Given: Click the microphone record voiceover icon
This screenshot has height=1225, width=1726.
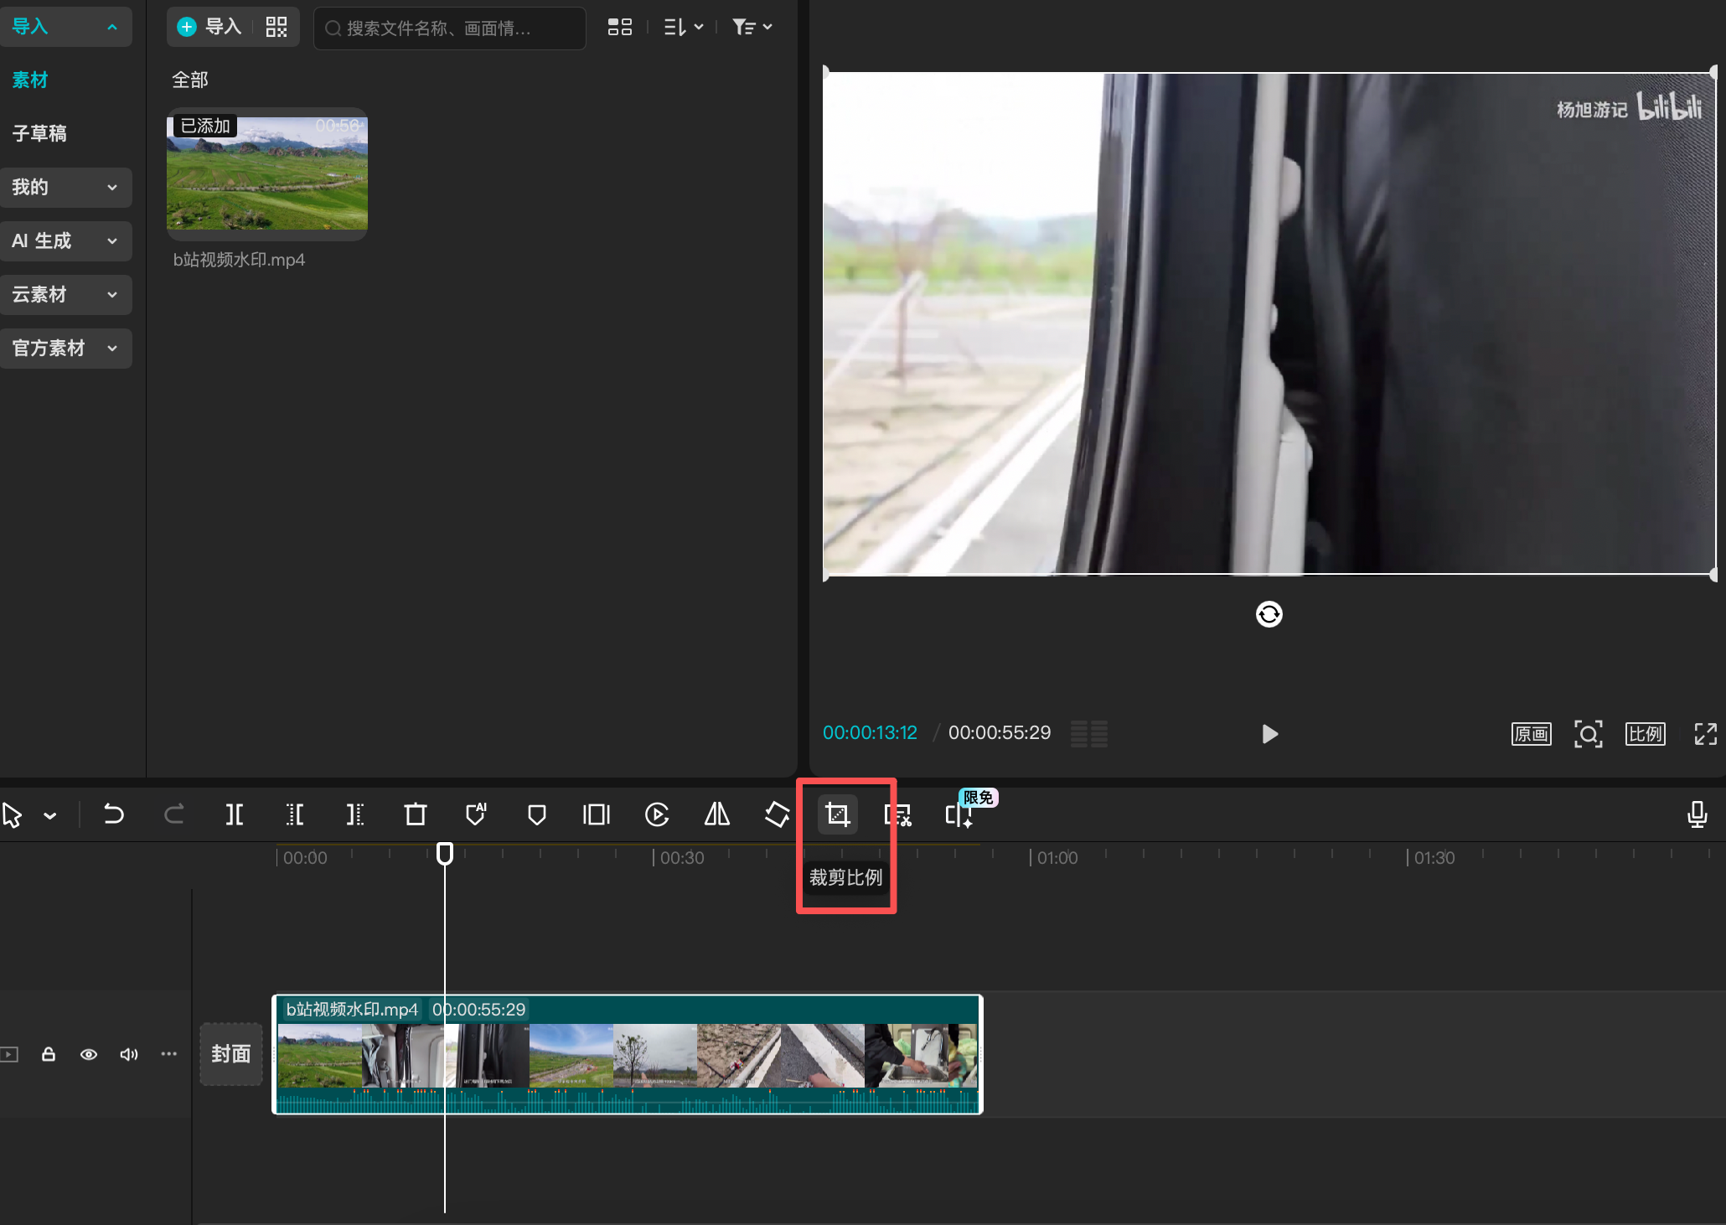Looking at the screenshot, I should (1697, 814).
